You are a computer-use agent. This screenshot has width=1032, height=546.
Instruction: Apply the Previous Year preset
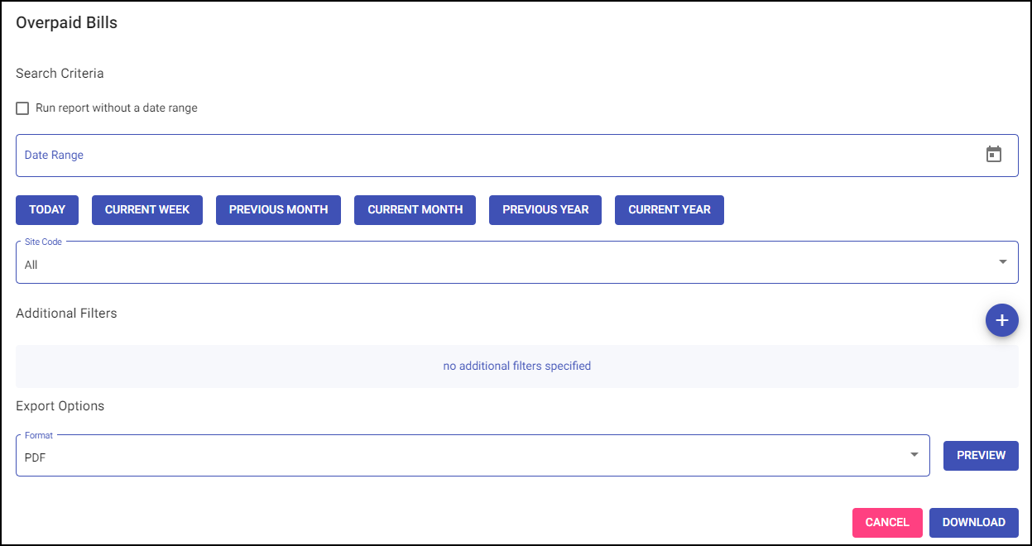click(x=545, y=210)
